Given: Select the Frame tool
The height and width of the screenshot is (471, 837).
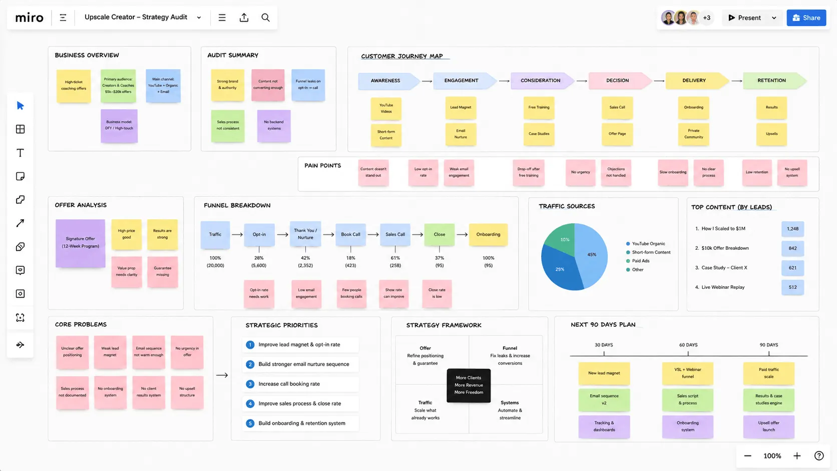Looking at the screenshot, I should tap(20, 294).
